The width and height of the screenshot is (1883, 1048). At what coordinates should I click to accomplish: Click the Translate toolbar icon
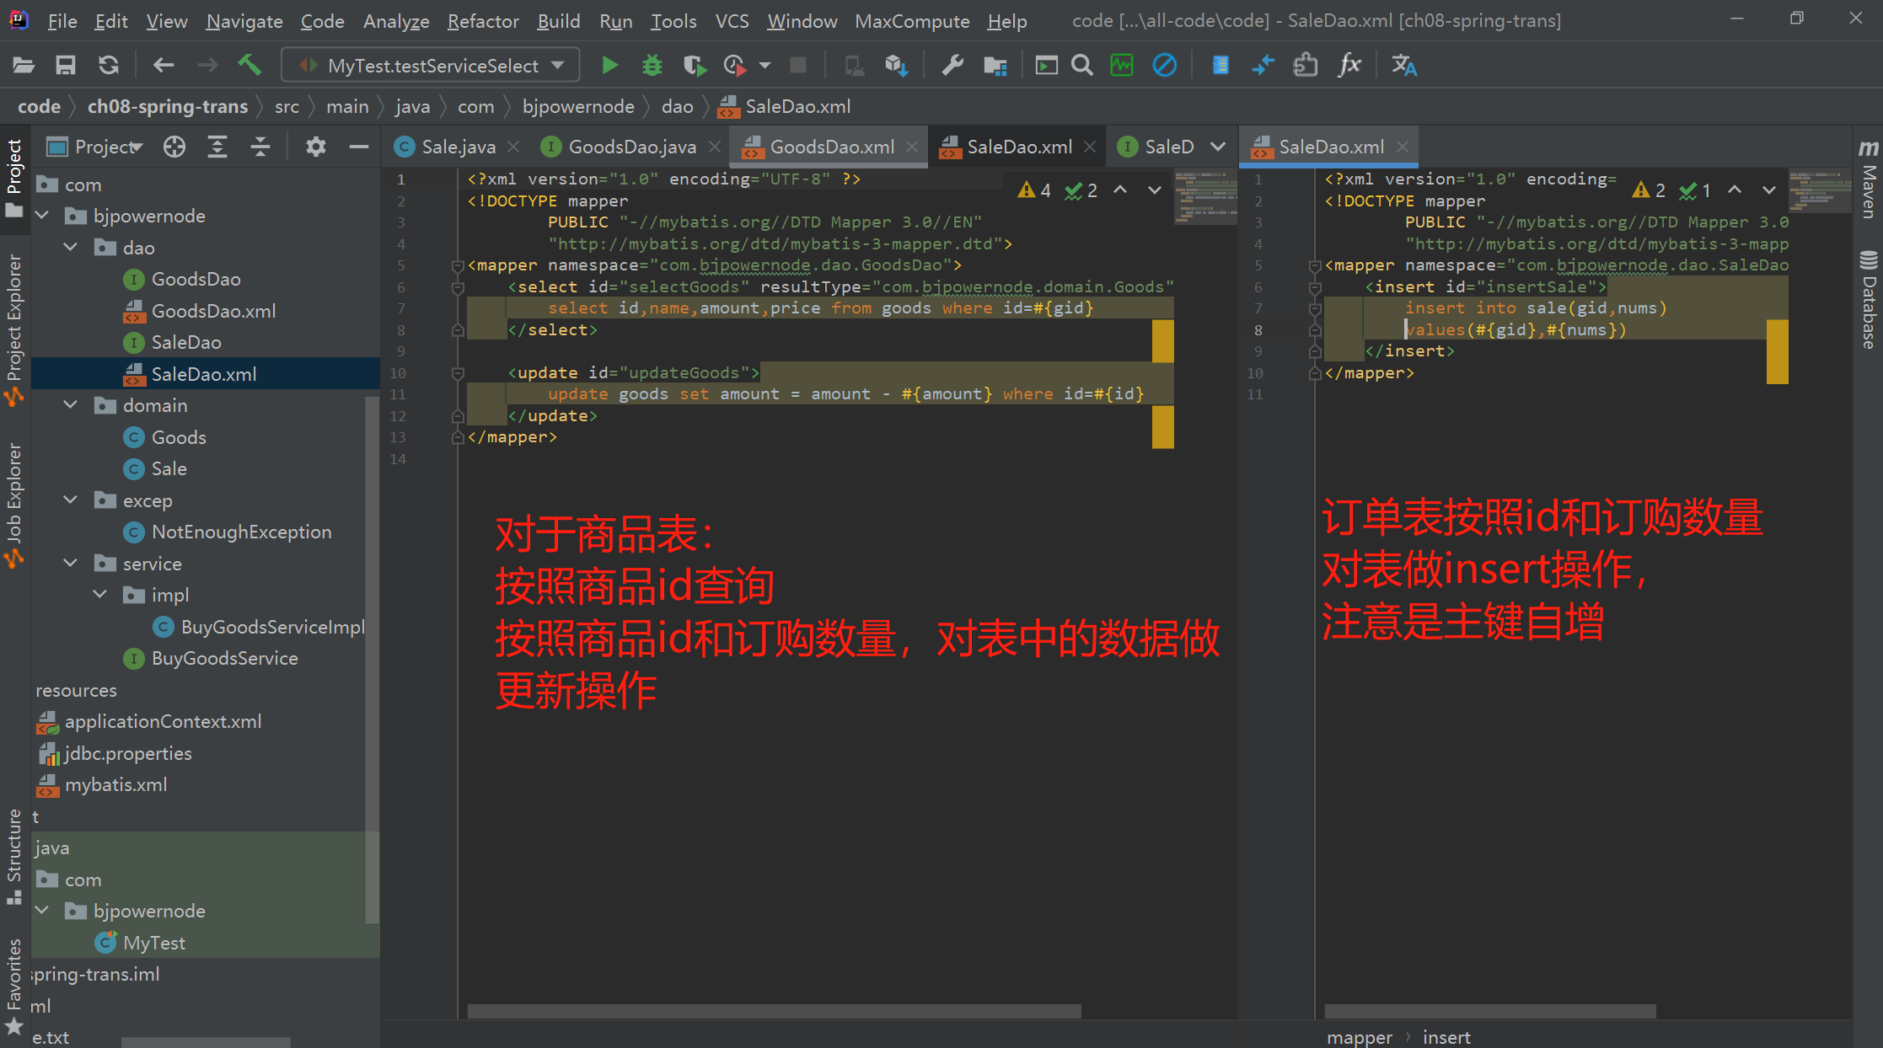click(1403, 65)
